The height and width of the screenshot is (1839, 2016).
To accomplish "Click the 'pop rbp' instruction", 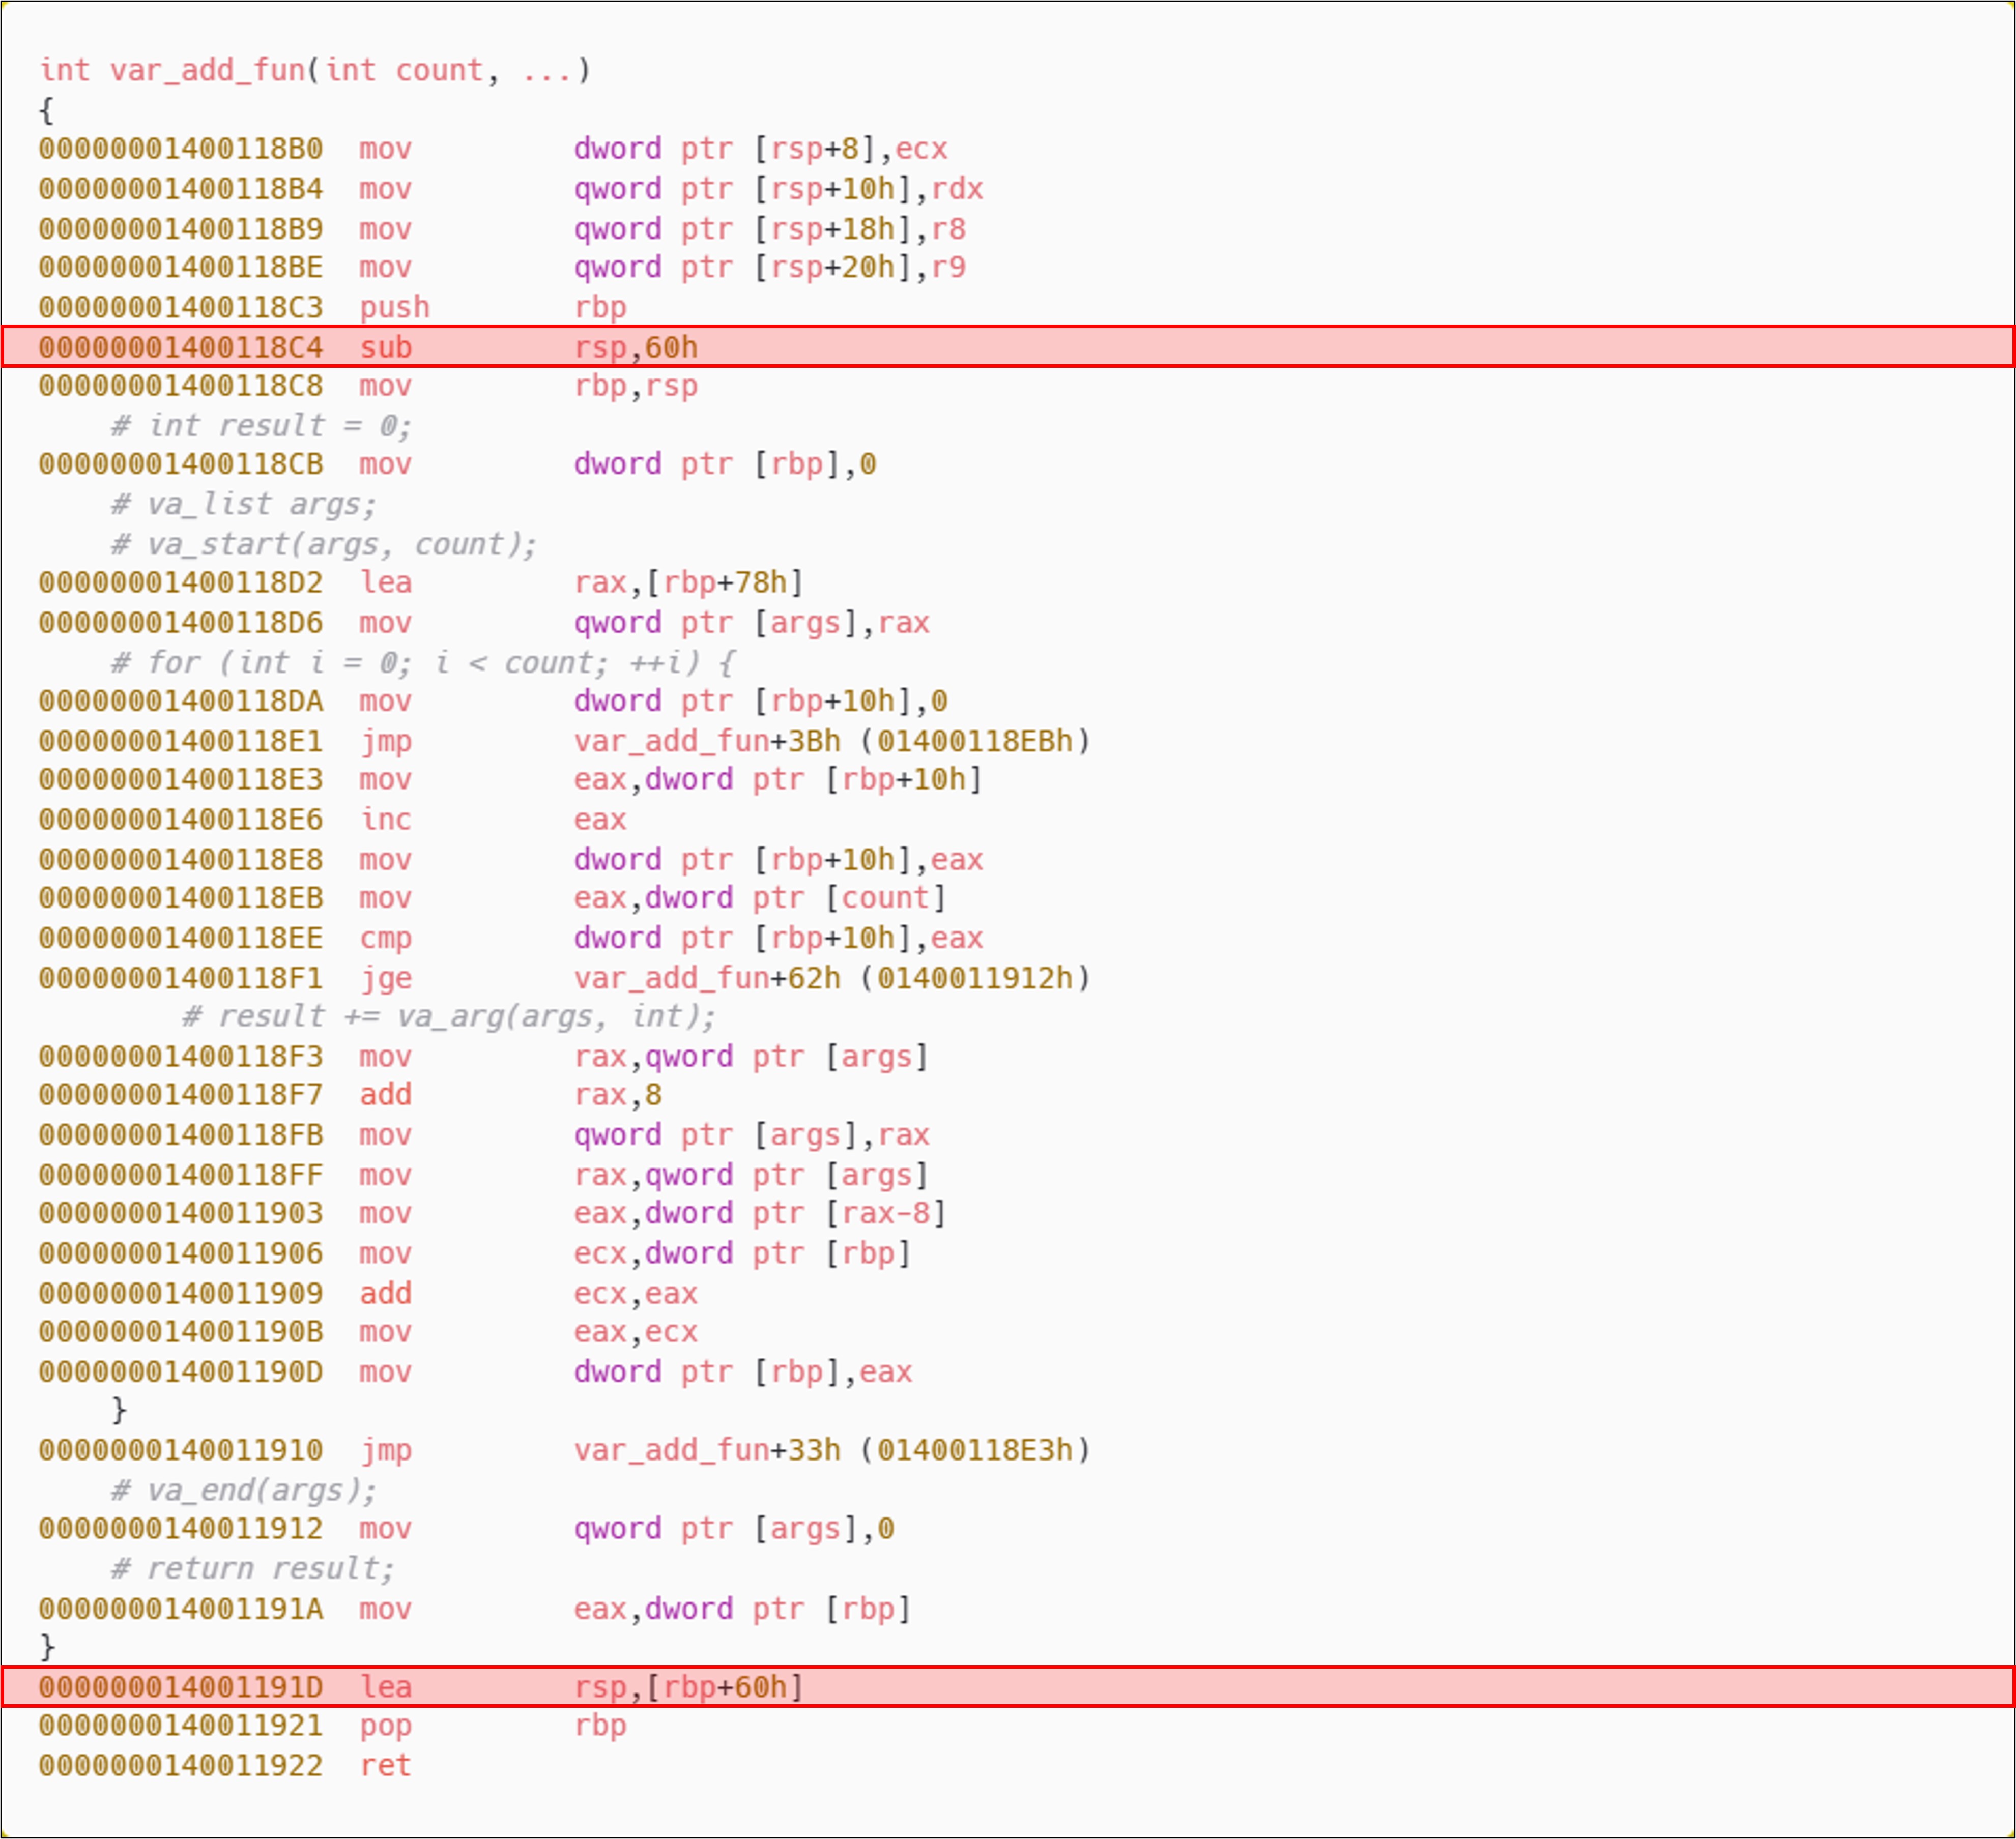I will pyautogui.click(x=386, y=1726).
